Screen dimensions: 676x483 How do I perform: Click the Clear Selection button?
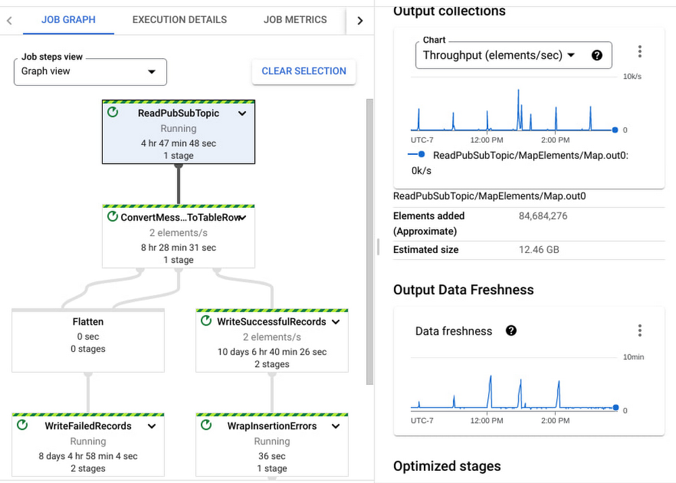304,71
